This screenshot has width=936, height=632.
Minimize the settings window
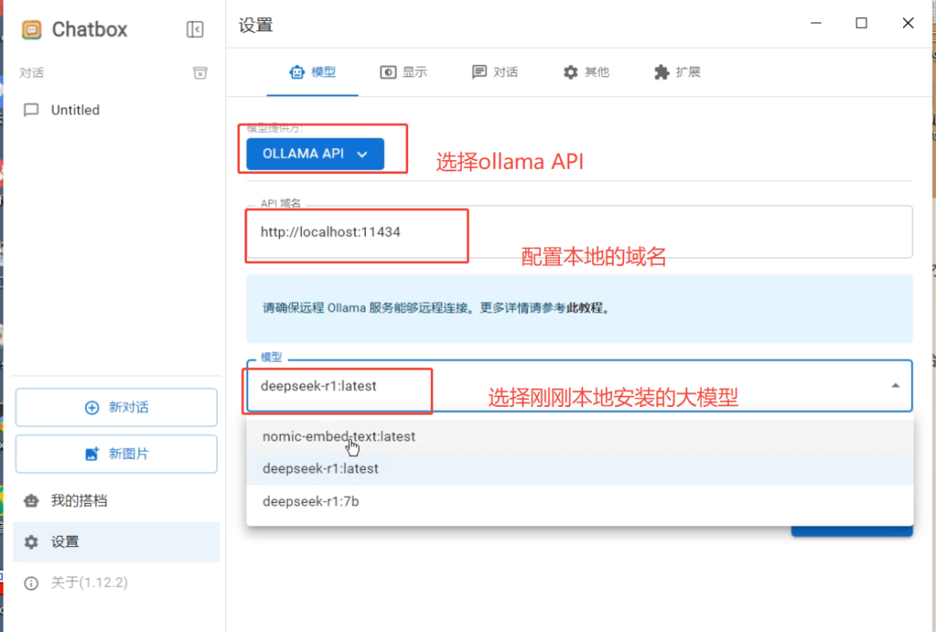pyautogui.click(x=816, y=23)
